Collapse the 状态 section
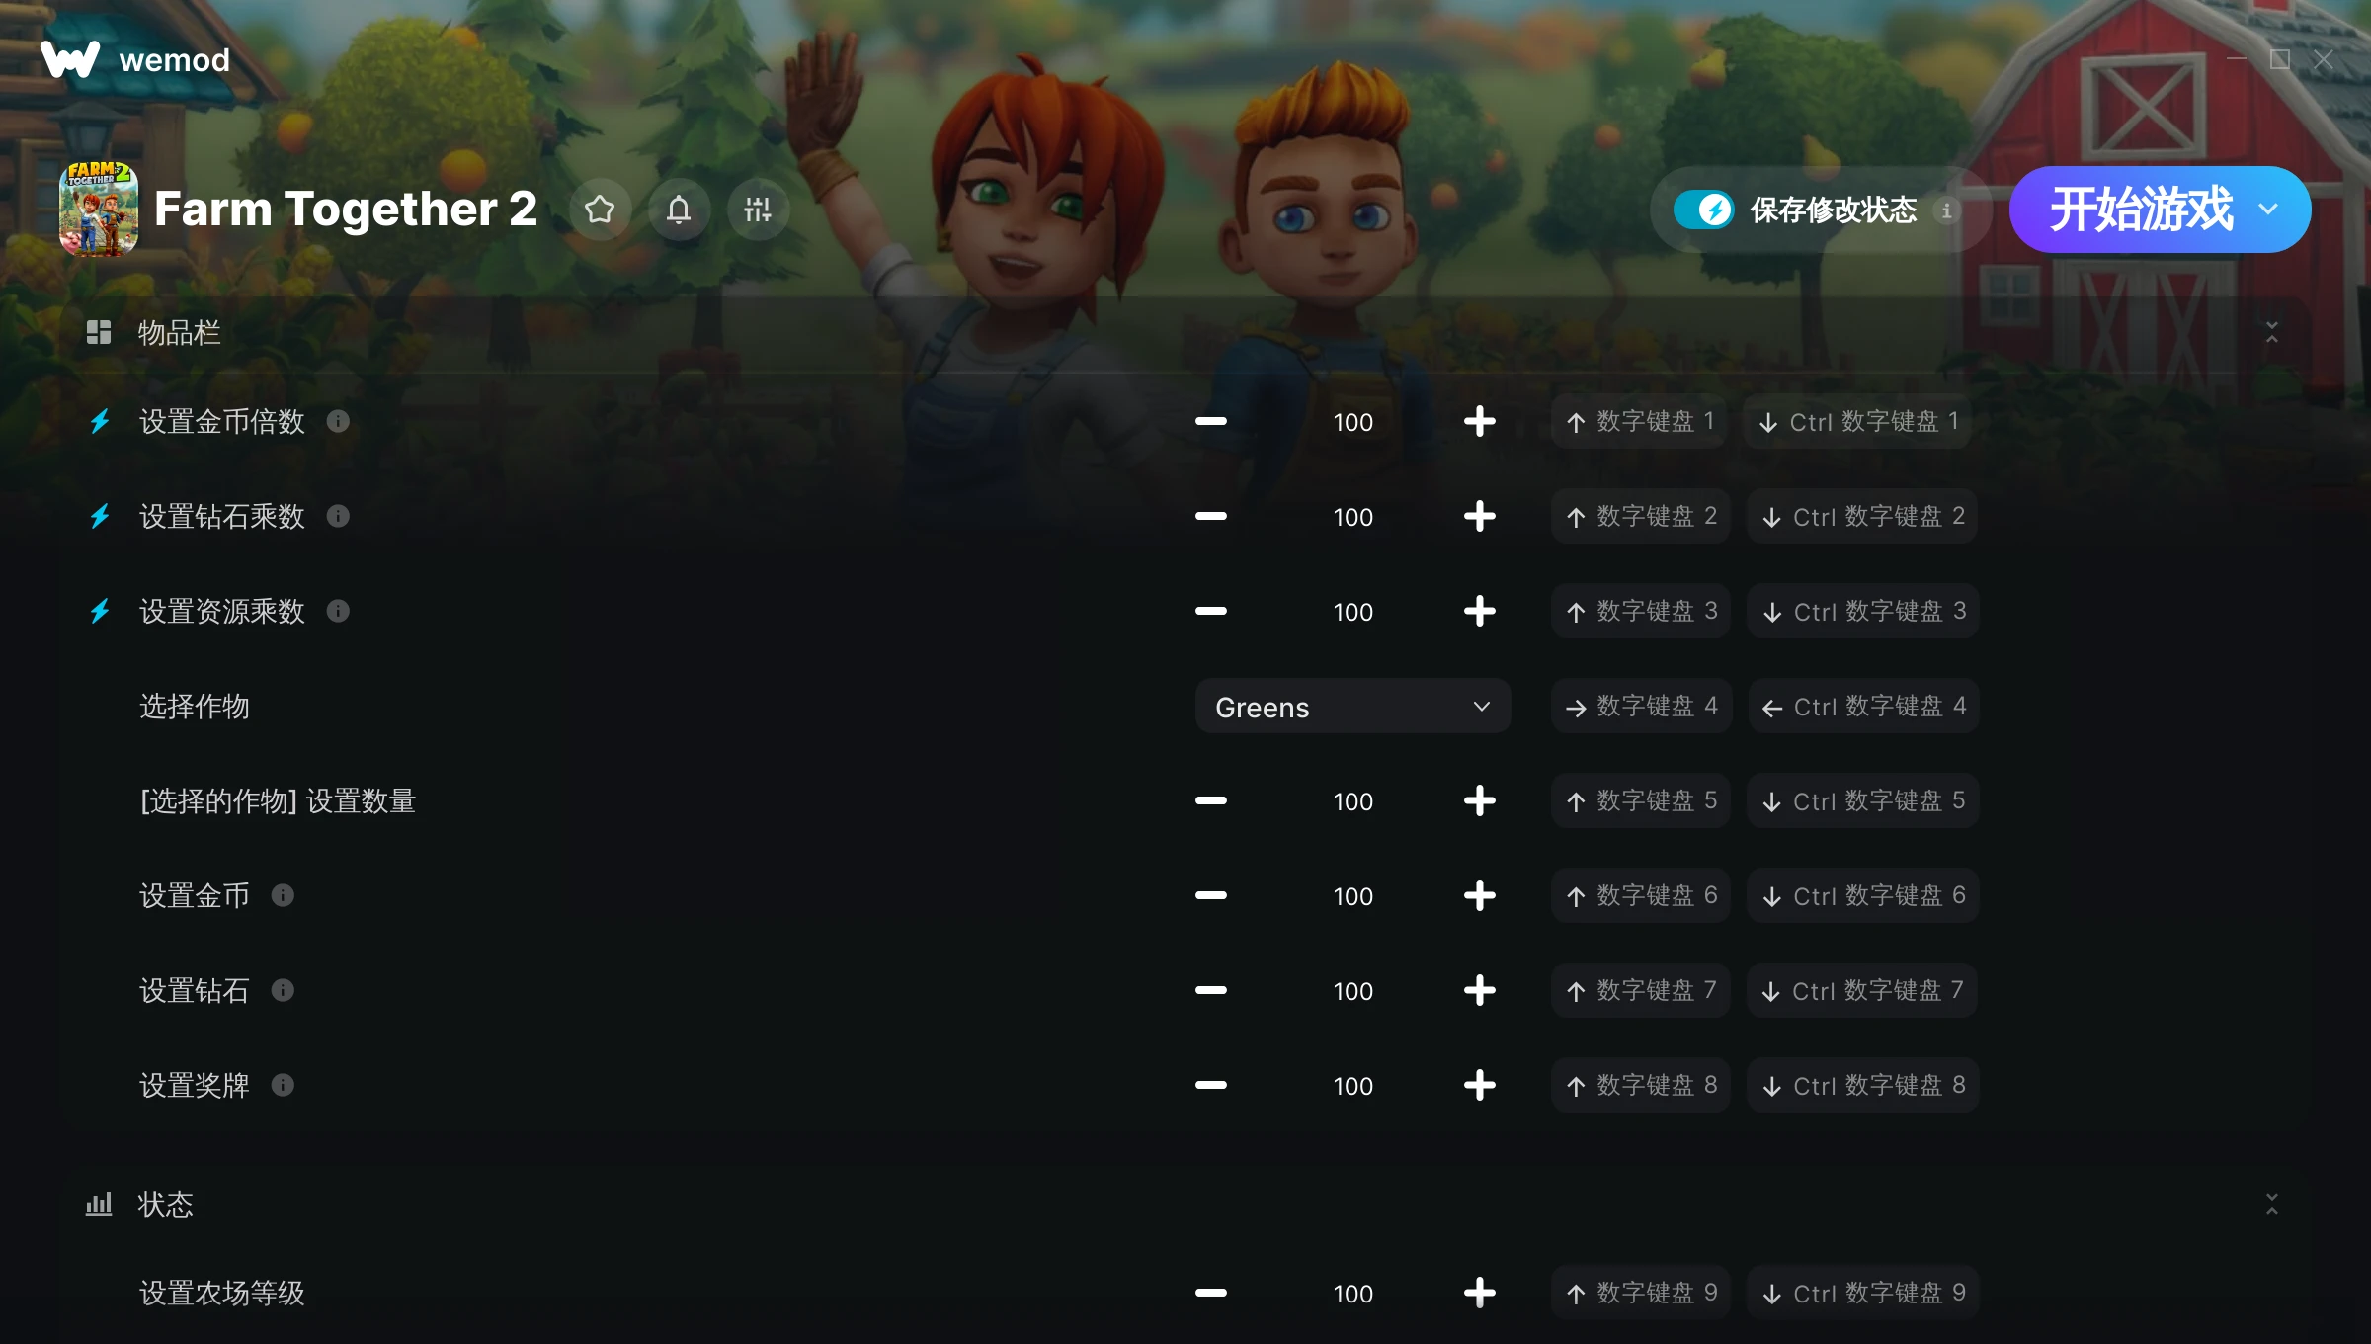Viewport: 2371px width, 1344px height. click(2271, 1204)
